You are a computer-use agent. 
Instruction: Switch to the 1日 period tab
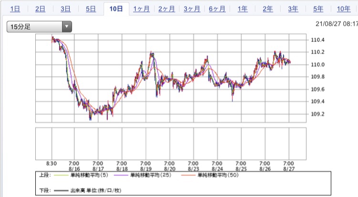point(15,9)
